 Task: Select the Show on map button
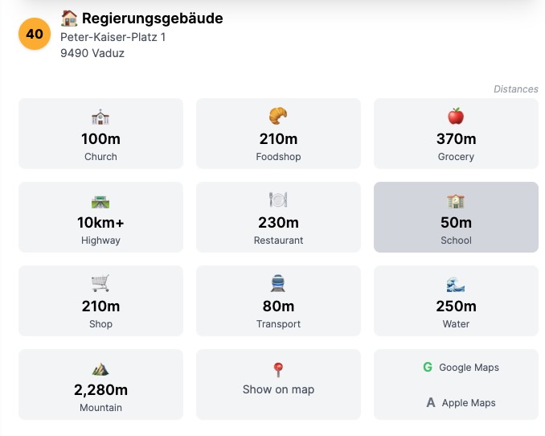click(x=278, y=385)
